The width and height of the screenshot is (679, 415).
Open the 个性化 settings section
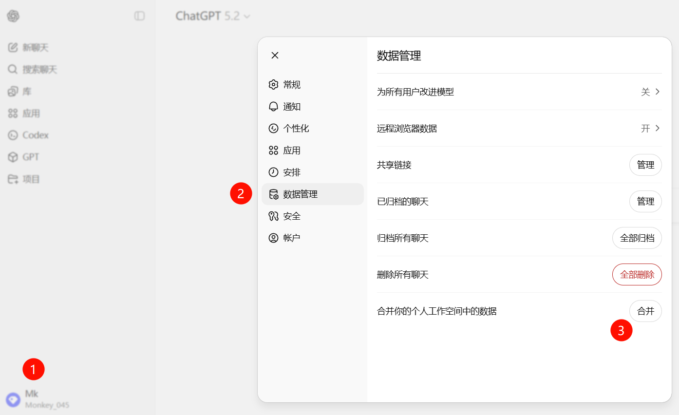point(296,128)
